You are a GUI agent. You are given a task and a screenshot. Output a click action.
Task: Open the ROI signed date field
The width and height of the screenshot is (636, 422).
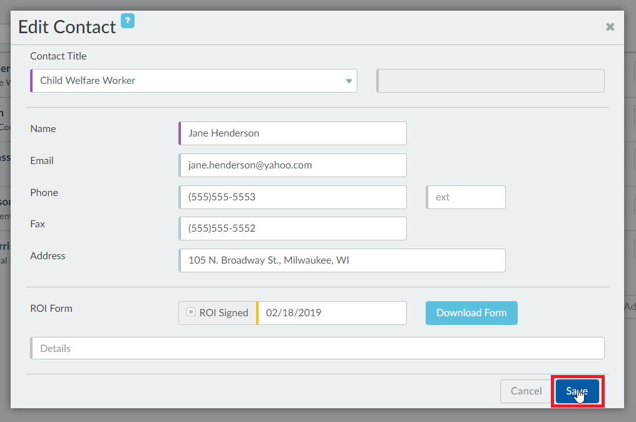tap(332, 313)
